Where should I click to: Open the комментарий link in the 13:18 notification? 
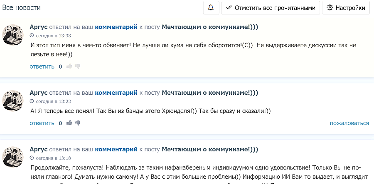pos(116,149)
